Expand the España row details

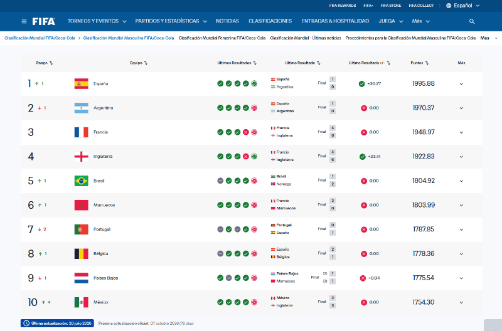(x=461, y=84)
